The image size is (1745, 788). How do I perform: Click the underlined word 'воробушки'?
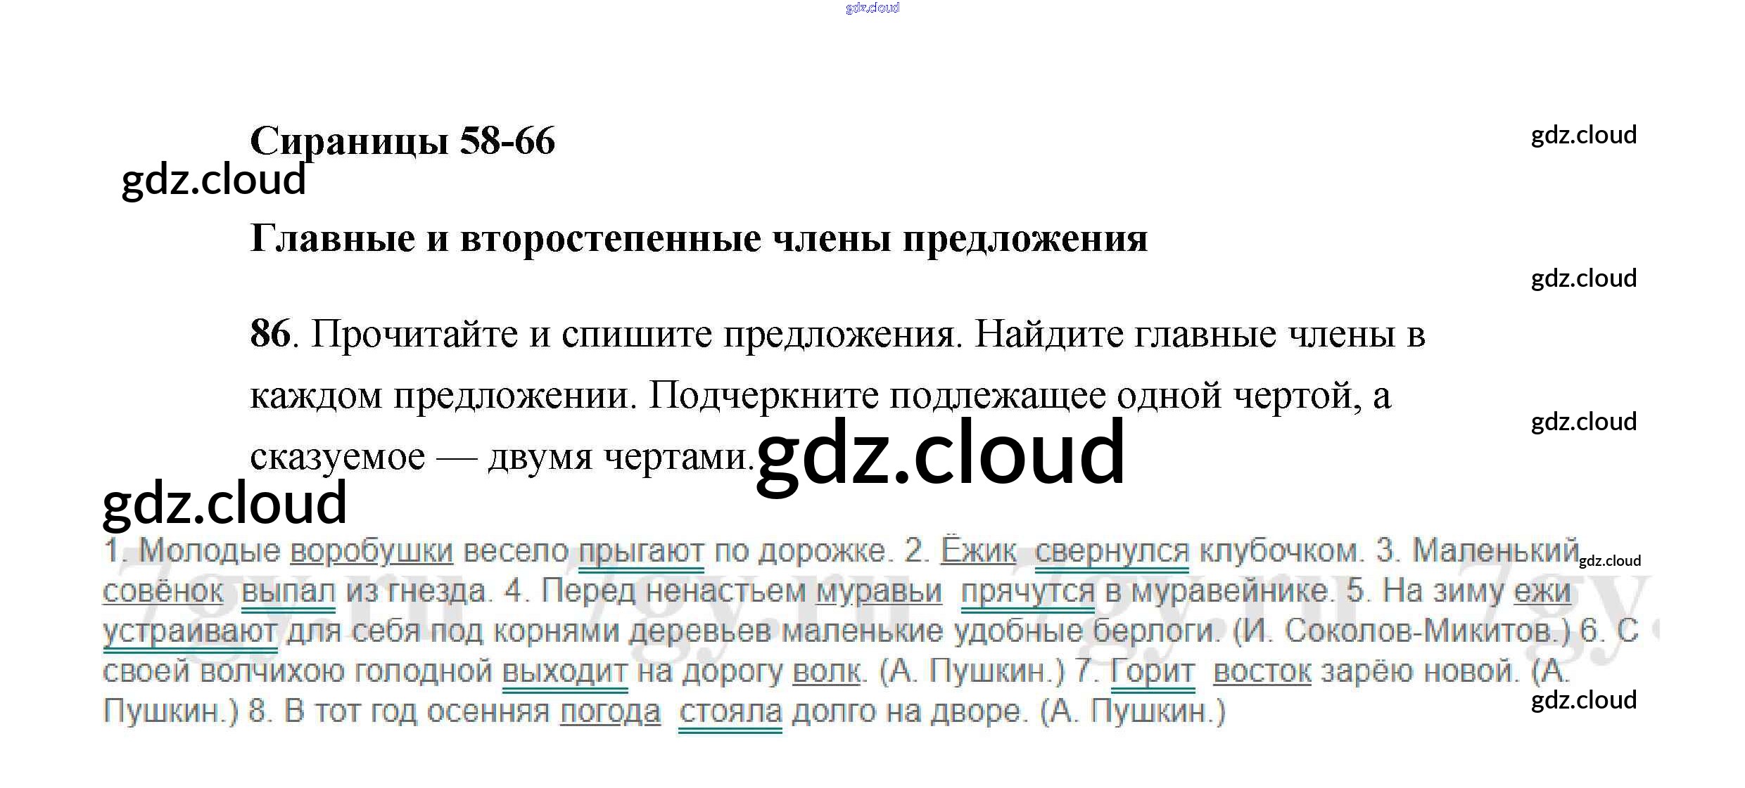pyautogui.click(x=372, y=551)
